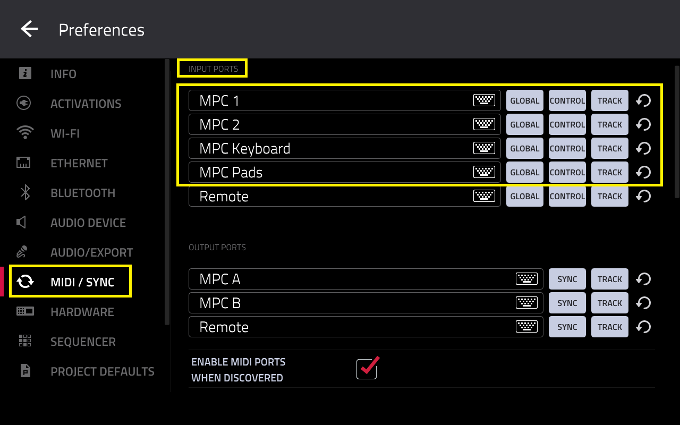
Task: Toggle GLOBAL for input Remote port
Action: coord(525,196)
